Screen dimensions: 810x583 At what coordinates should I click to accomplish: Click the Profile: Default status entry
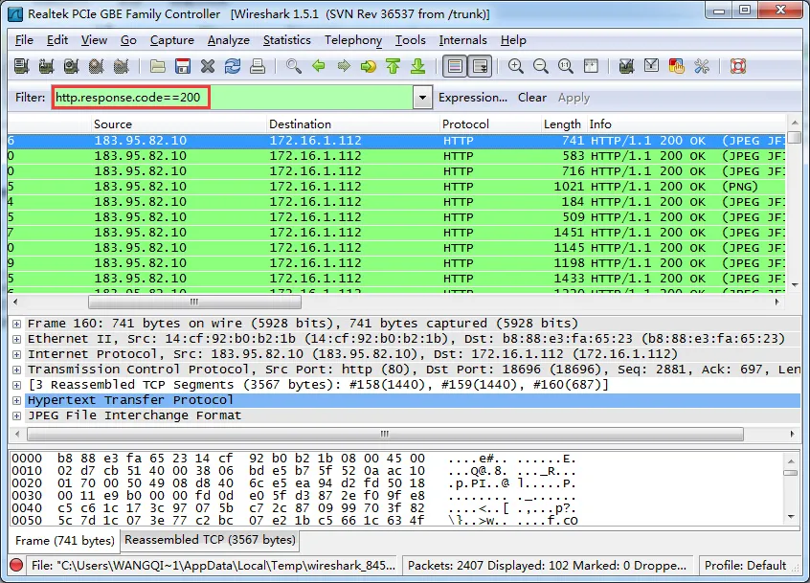pos(745,566)
